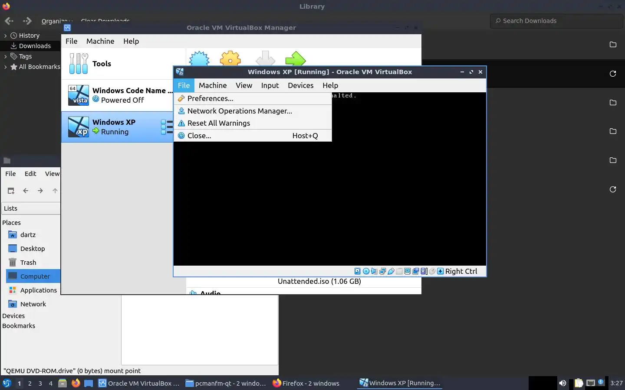Open the Edit menu in pcmanfm file manager
This screenshot has width=625, height=390.
(x=30, y=174)
